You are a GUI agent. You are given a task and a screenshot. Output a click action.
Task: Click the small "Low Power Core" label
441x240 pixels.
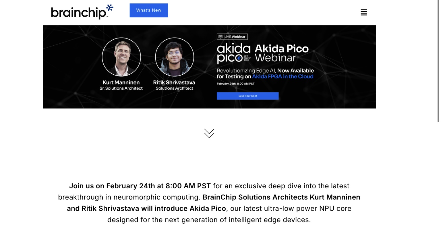(x=247, y=58)
